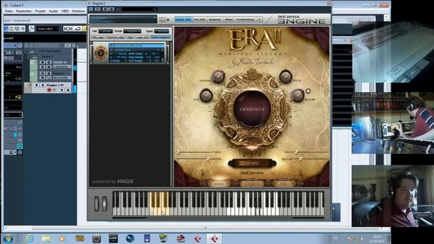This screenshot has height=244, width=434.
Task: Click the edit icon in Cubase inspector header
Action: pyautogui.click(x=20, y=45)
